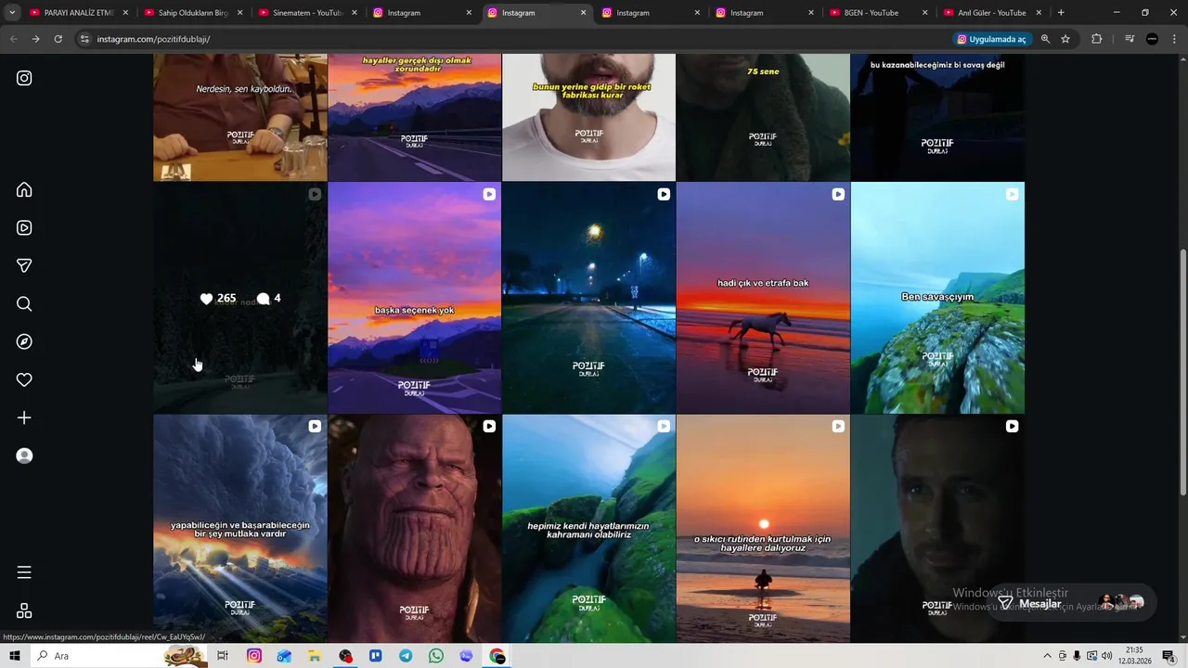Open the reel 'bu kazanabileceğimiz bir savaş değil'

(937, 117)
